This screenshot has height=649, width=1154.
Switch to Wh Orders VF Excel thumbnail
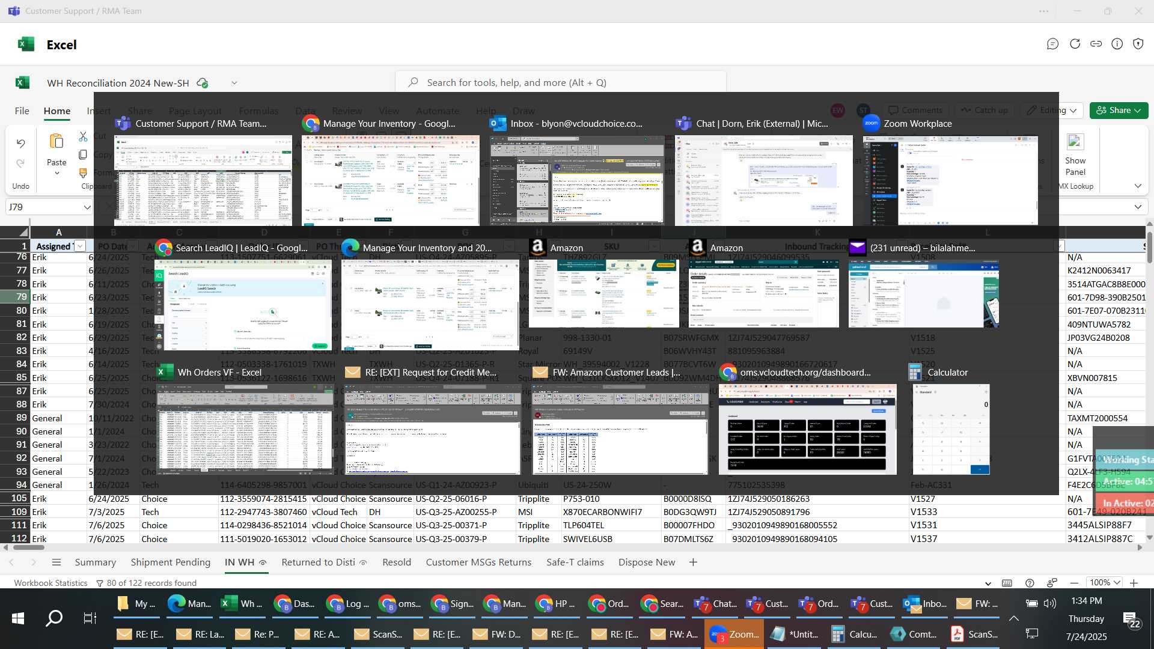pyautogui.click(x=245, y=429)
